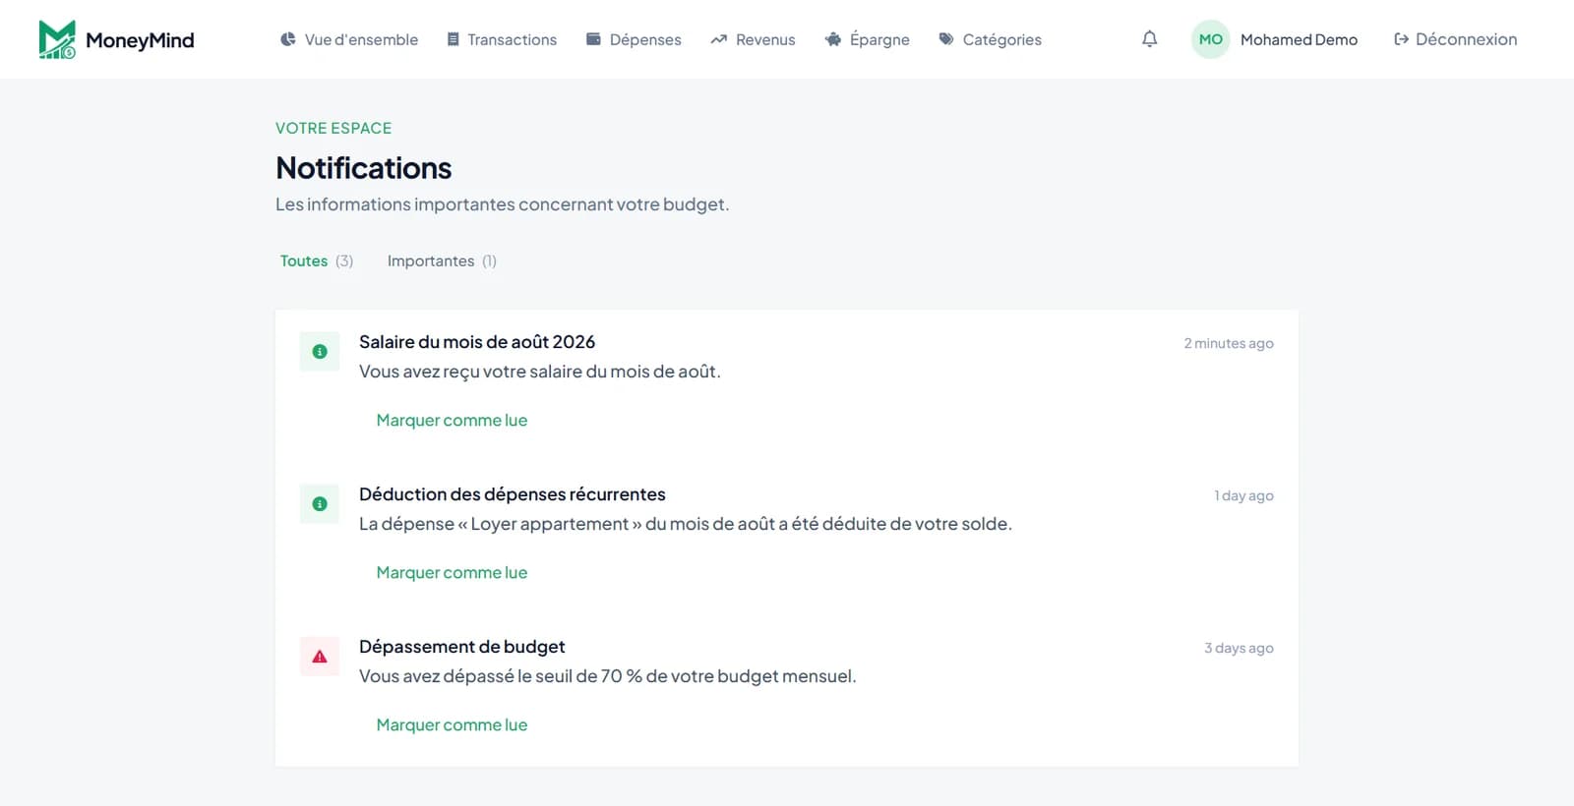The height and width of the screenshot is (806, 1574).
Task: Click the MoneyMind logo icon
Action: coord(57,39)
